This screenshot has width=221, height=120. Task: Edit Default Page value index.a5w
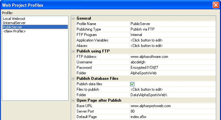173,117
